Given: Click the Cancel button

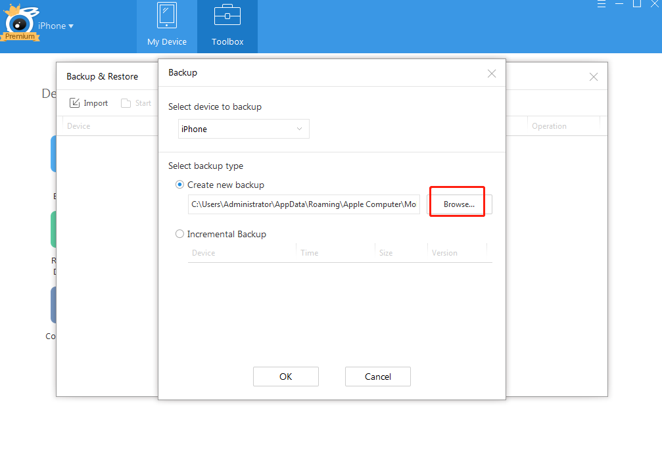Looking at the screenshot, I should coord(378,377).
